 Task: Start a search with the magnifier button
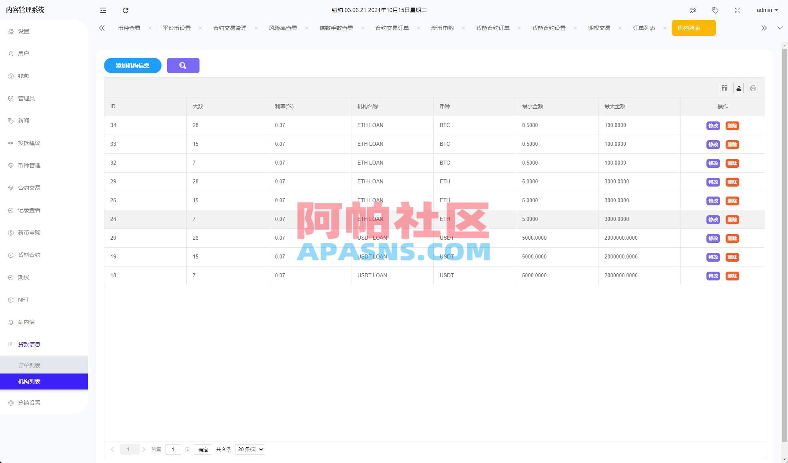click(x=183, y=65)
